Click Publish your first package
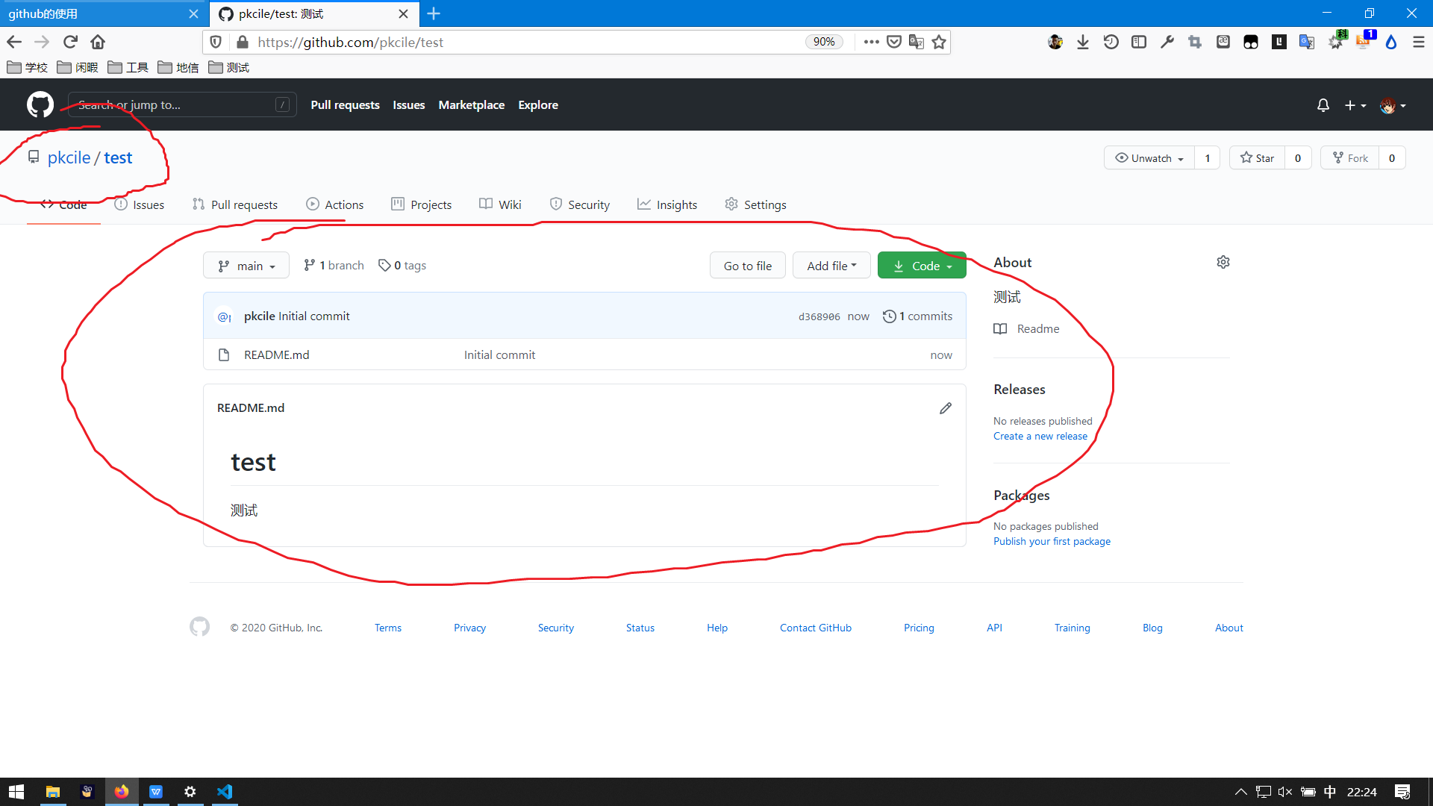The height and width of the screenshot is (806, 1433). [1052, 541]
